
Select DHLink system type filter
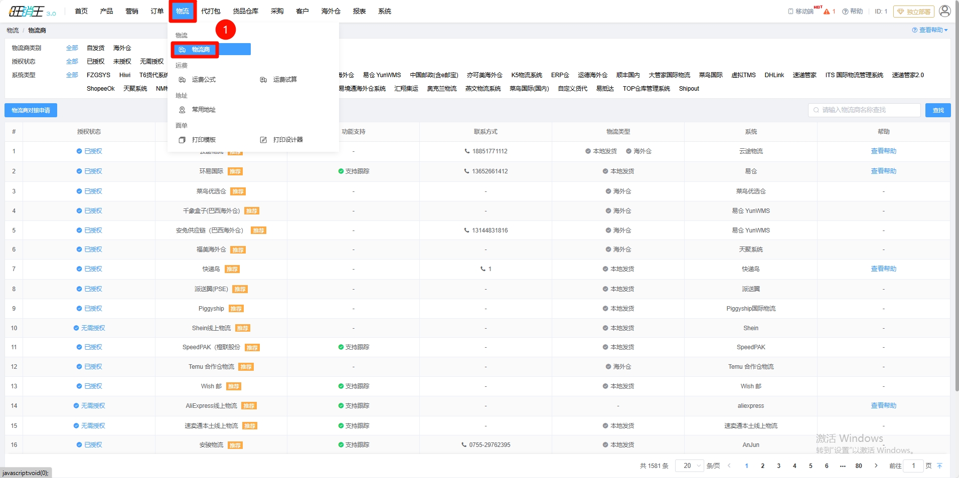click(x=774, y=75)
